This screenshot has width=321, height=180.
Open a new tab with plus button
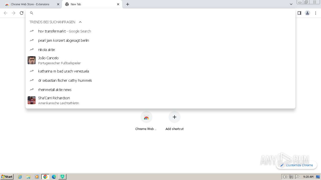(x=128, y=4)
